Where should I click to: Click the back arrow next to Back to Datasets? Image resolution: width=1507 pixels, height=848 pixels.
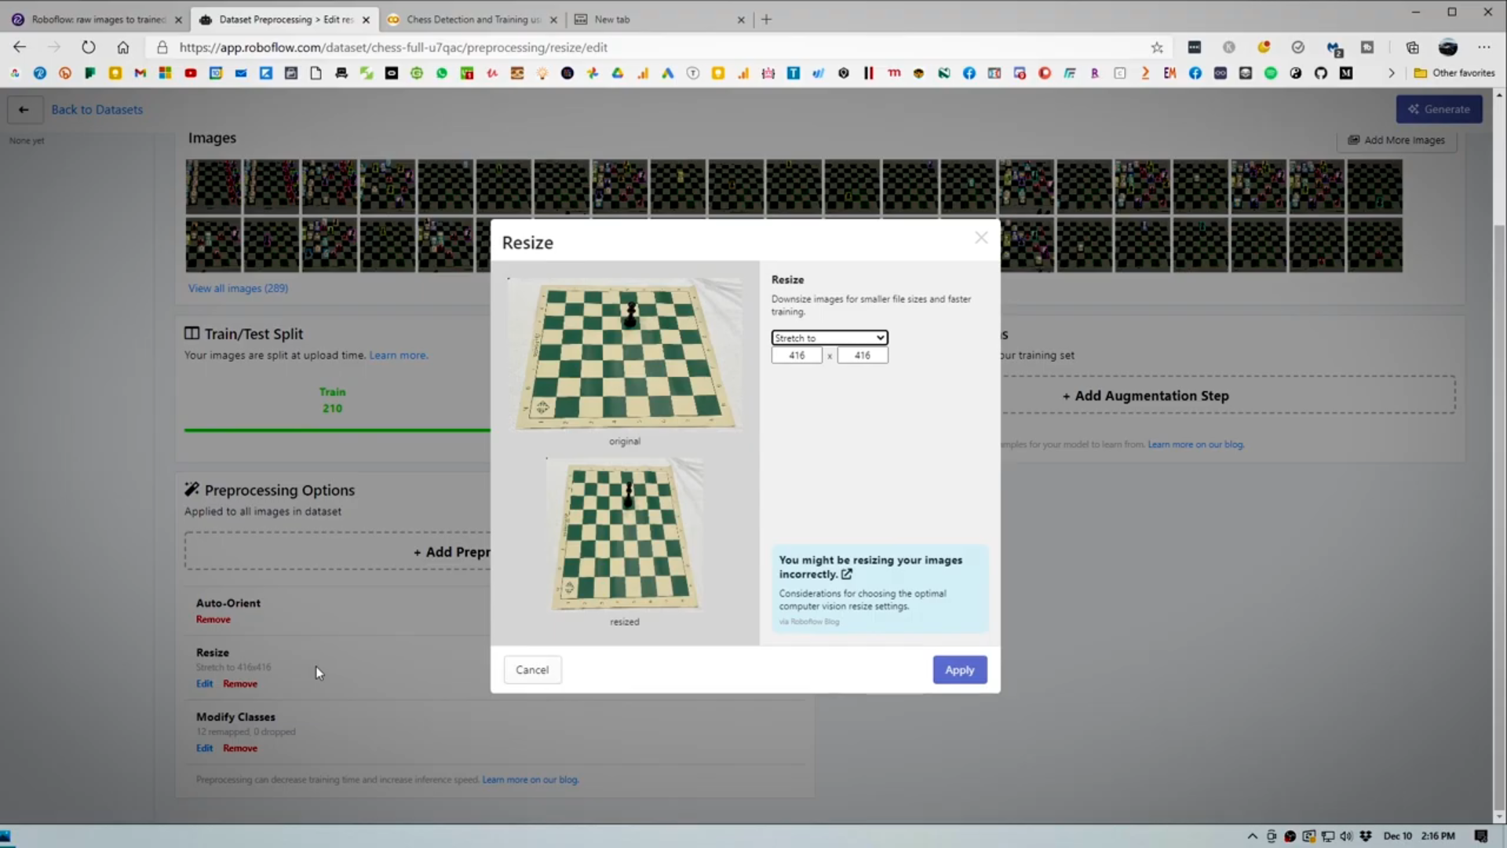pyautogui.click(x=24, y=109)
